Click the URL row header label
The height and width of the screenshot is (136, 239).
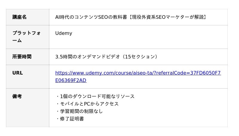pos(18,73)
